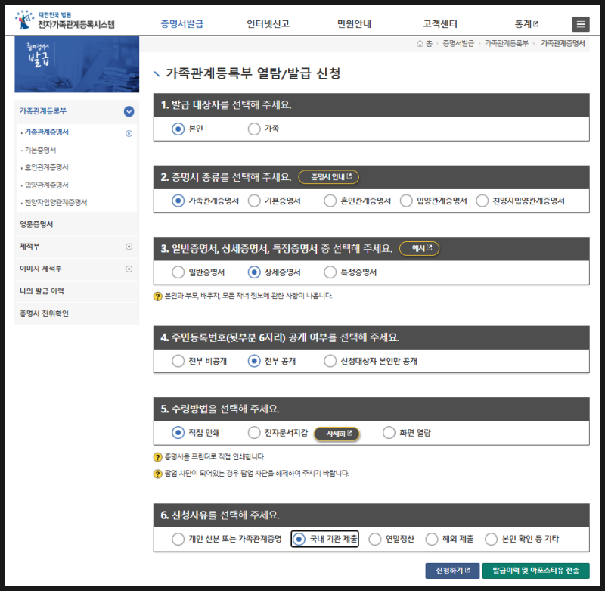This screenshot has width=605, height=591.
Task: Click the 신청하기 button
Action: click(452, 571)
